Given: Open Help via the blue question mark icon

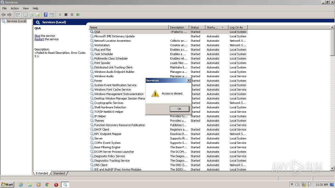Looking at the screenshot, I should coord(46,15).
